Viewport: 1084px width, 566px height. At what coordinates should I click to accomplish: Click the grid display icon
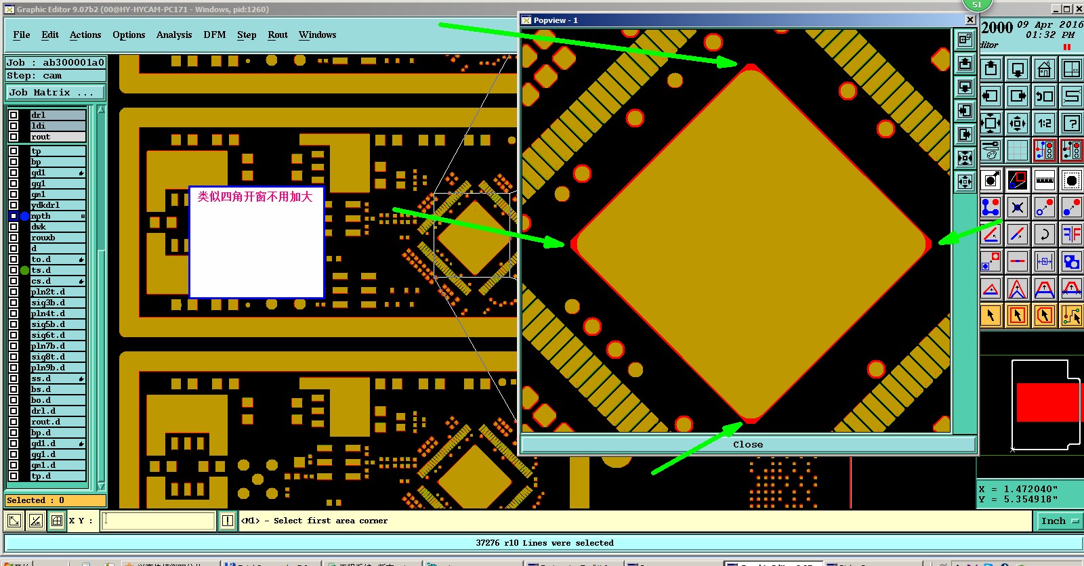coord(1018,150)
